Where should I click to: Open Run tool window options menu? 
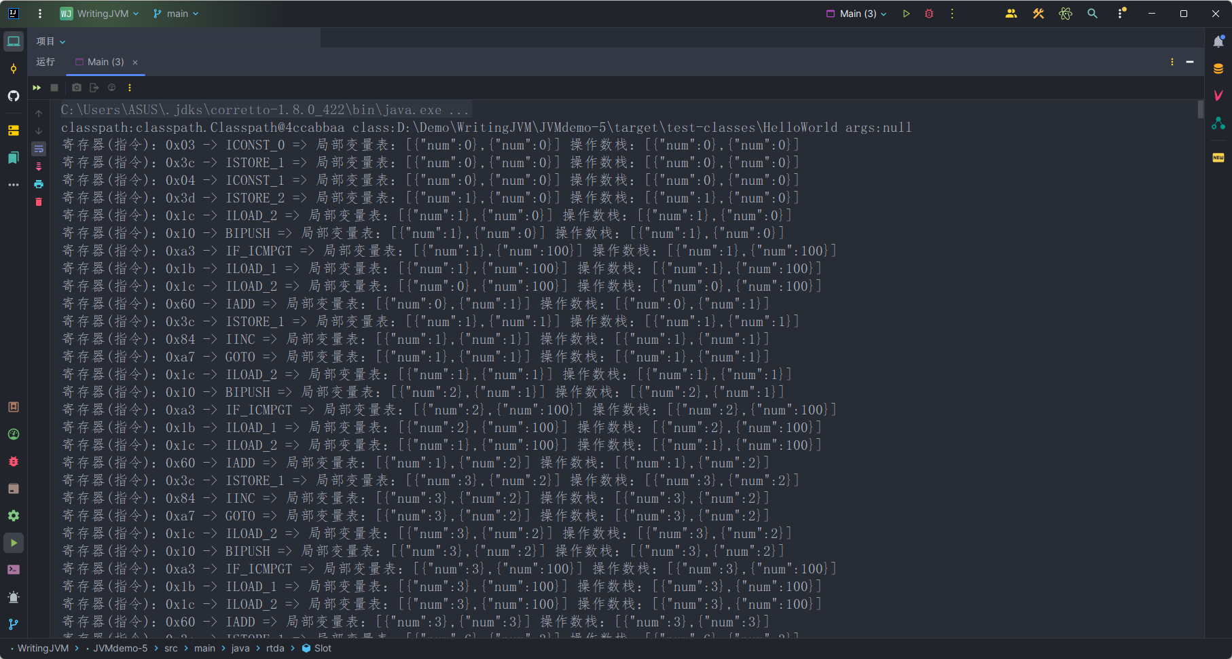point(1172,62)
